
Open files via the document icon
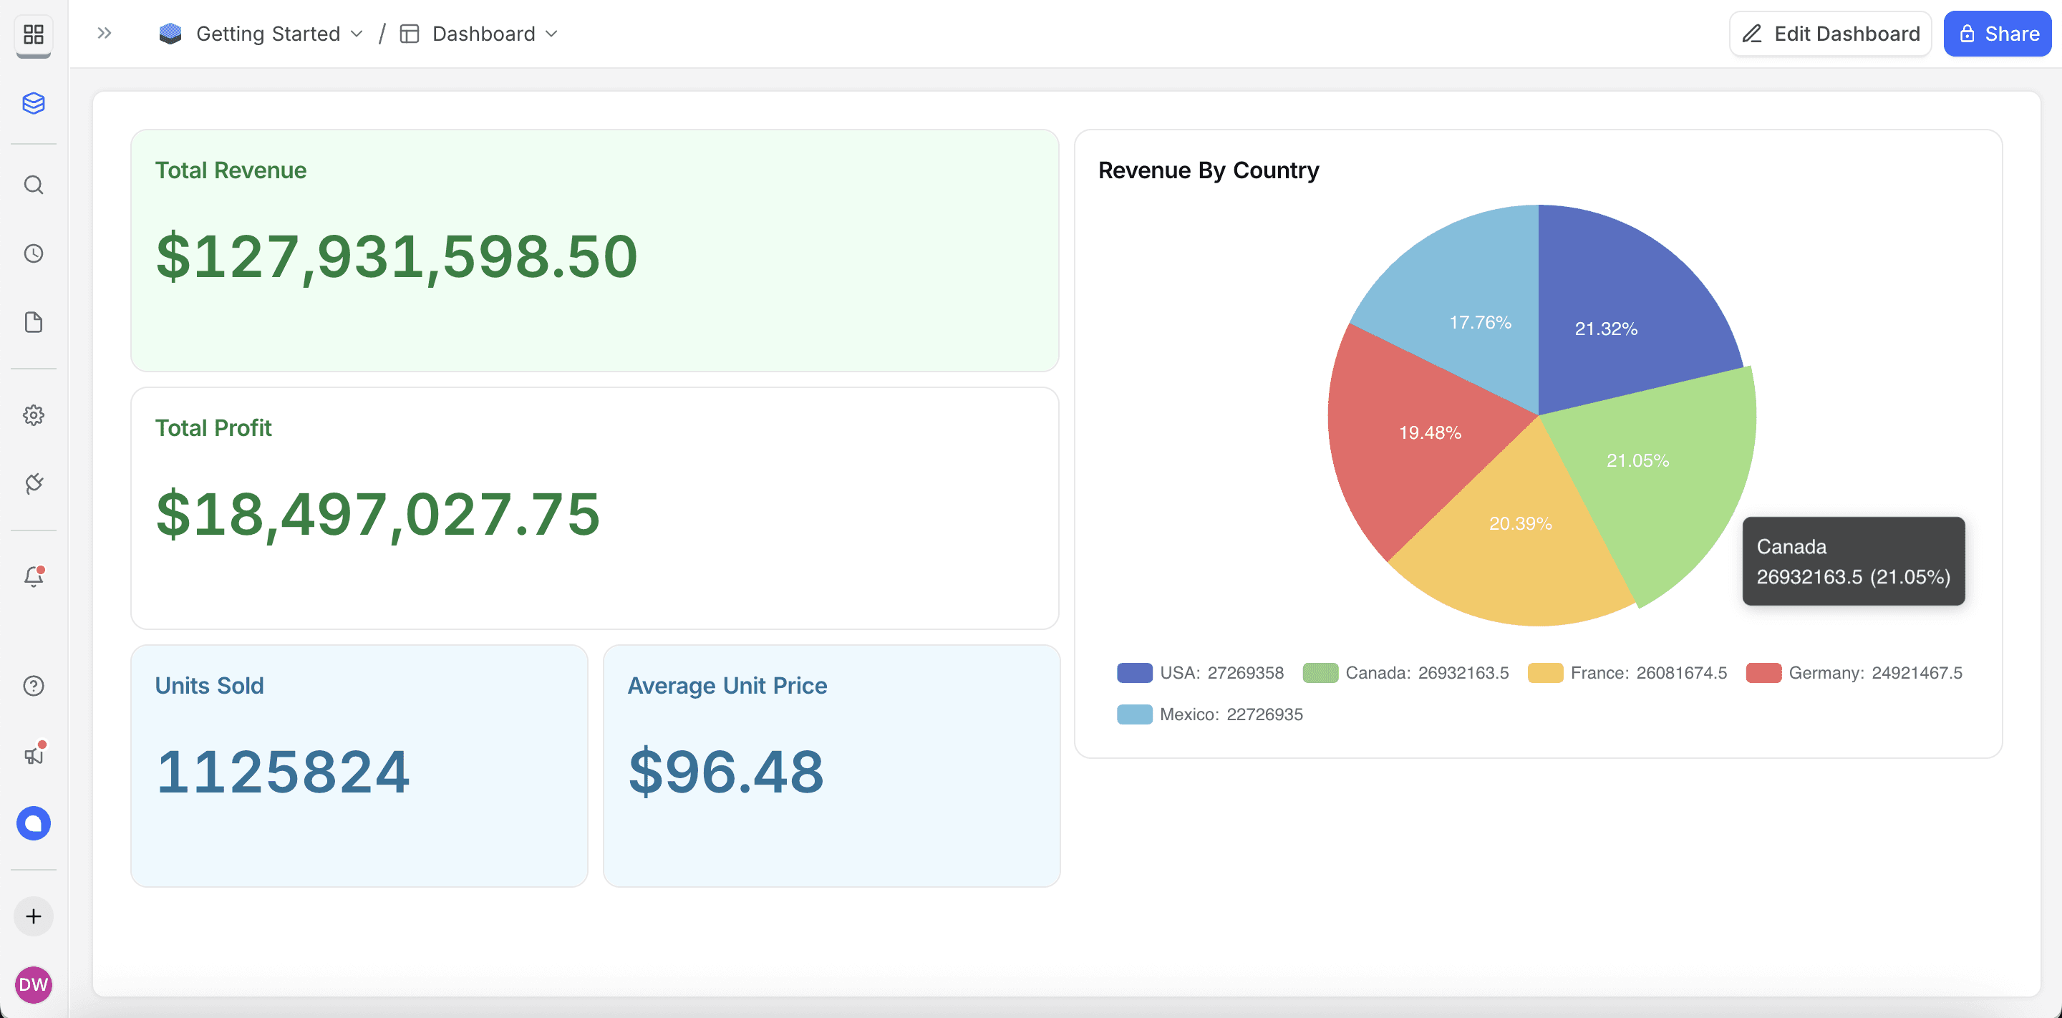34,323
